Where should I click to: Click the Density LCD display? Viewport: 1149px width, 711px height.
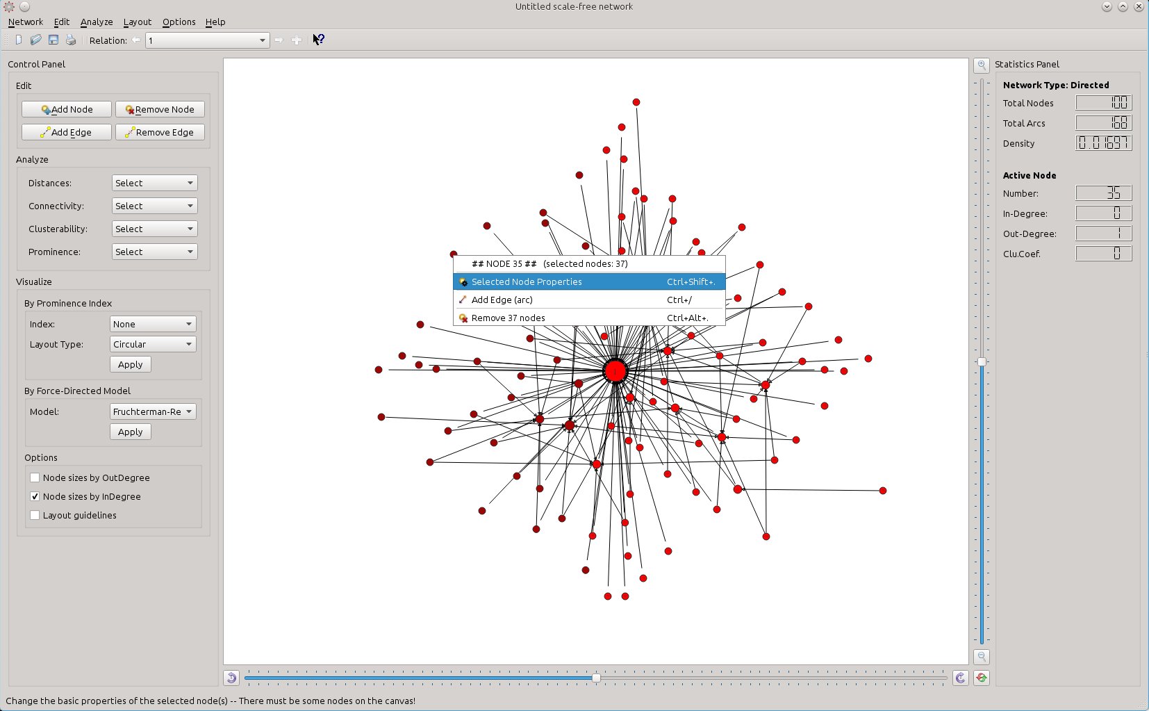(1104, 143)
